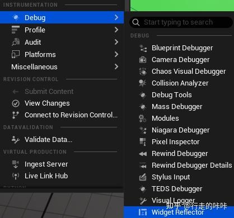Expand the Miscellaneous submenu arrow
The height and width of the screenshot is (218, 234).
pos(116,67)
